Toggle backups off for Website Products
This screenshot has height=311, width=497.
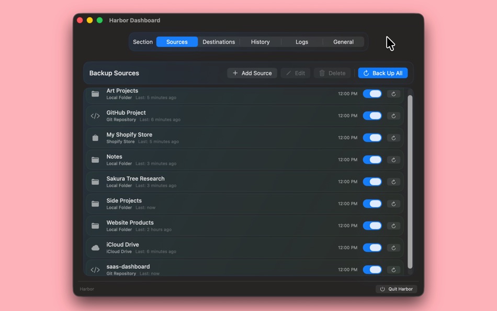pyautogui.click(x=372, y=226)
